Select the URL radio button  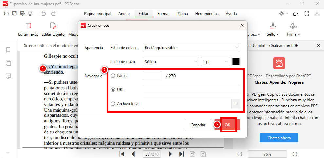point(113,90)
